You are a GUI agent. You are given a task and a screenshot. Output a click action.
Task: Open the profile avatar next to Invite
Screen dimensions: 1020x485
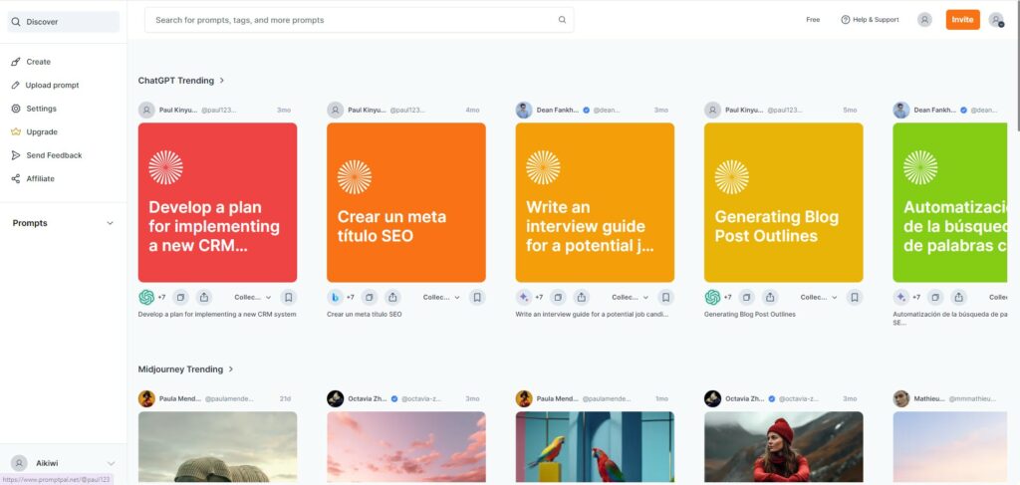[x=924, y=20]
